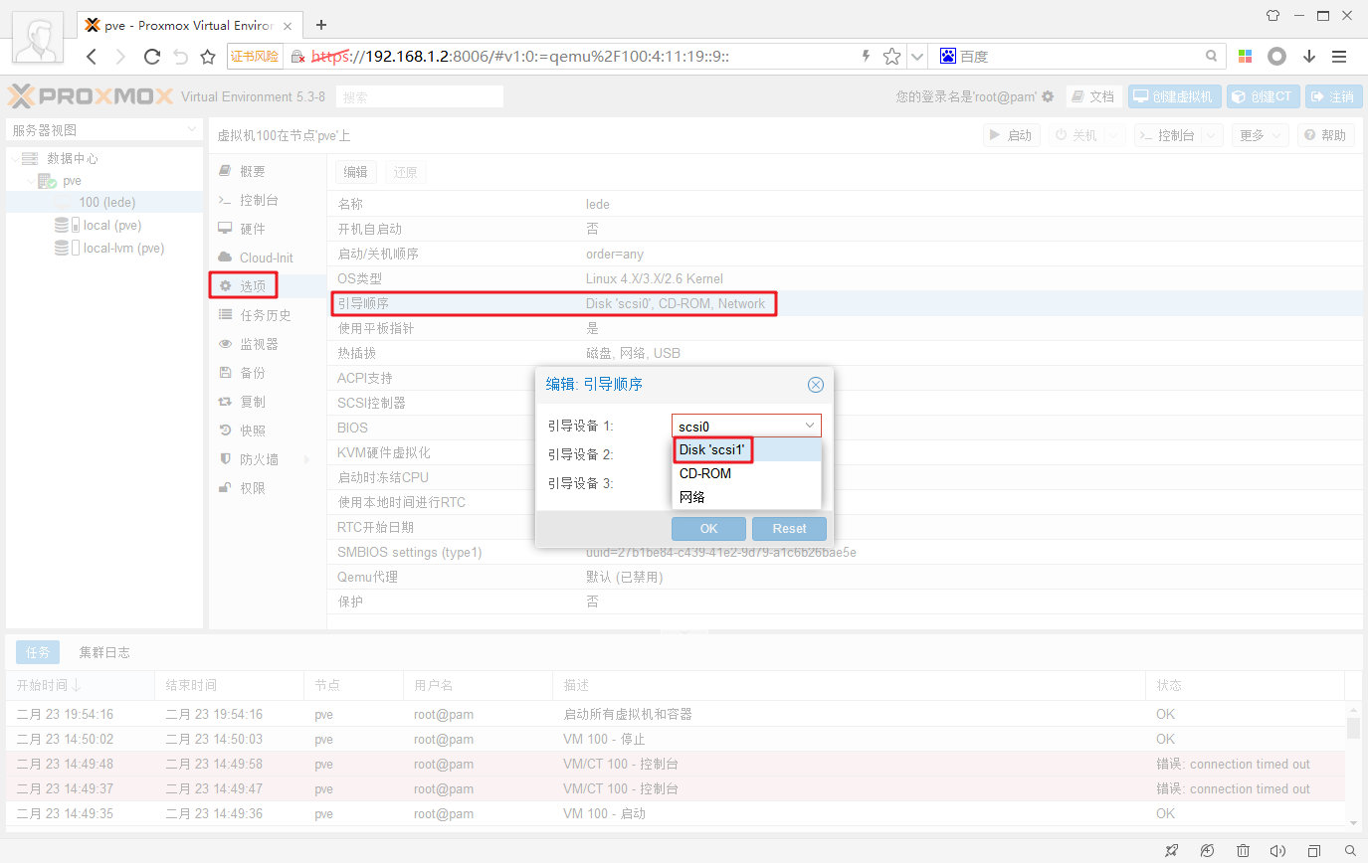Open the 权限 permissions section
Image resolution: width=1368 pixels, height=863 pixels.
click(x=267, y=488)
